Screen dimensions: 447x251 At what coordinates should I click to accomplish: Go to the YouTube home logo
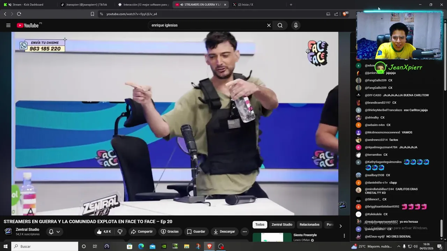click(x=28, y=25)
